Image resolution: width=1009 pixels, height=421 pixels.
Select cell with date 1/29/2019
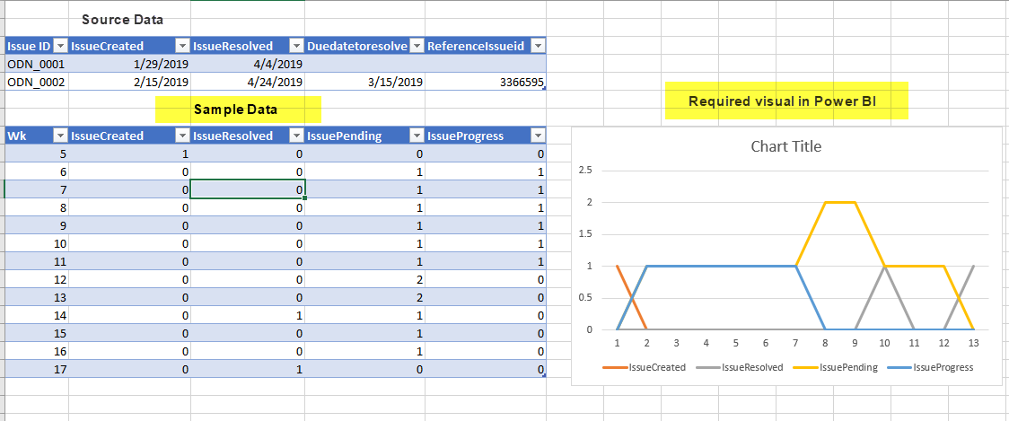click(129, 64)
